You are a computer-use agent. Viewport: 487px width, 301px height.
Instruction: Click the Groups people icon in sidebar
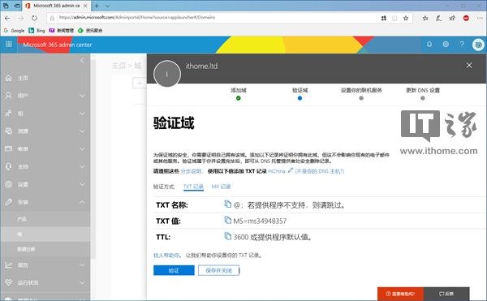(x=9, y=114)
